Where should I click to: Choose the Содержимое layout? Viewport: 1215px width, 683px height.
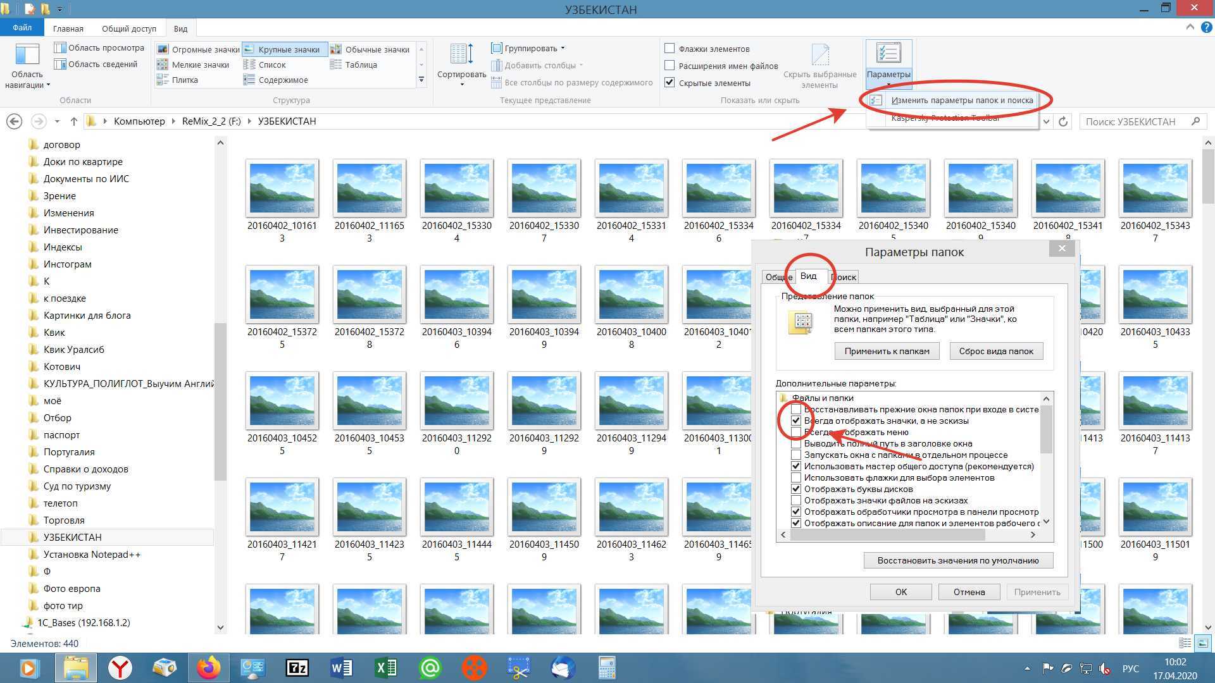coord(276,80)
